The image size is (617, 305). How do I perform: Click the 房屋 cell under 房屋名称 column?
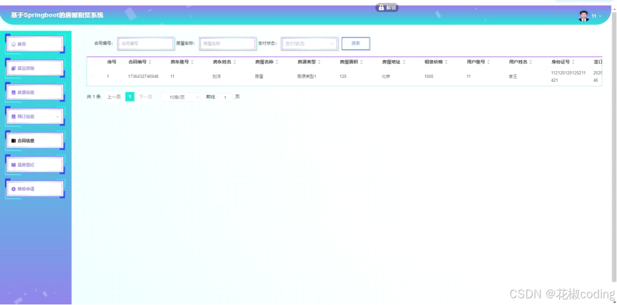click(259, 77)
